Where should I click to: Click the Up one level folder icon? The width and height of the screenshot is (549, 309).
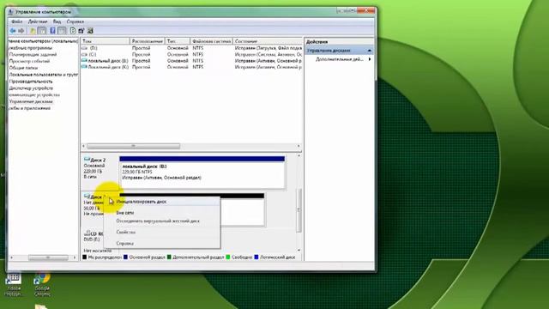point(33,31)
